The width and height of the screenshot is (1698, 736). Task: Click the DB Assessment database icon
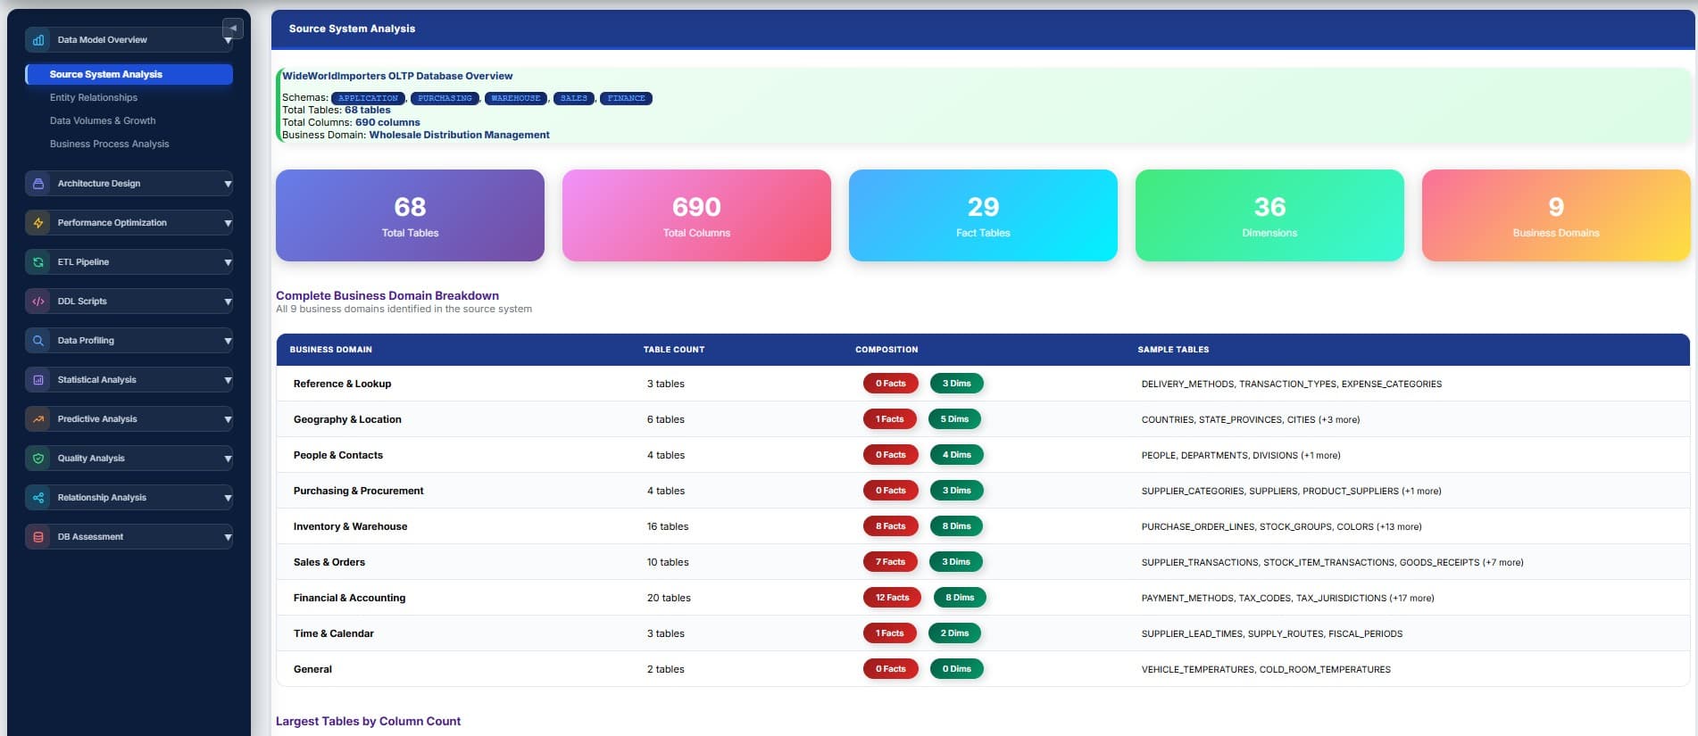(x=38, y=537)
